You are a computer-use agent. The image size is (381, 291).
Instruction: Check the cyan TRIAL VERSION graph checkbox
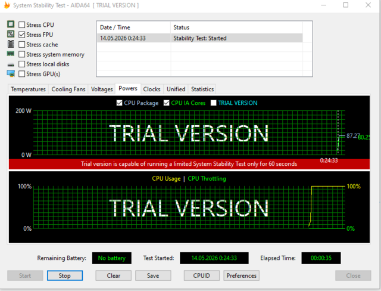(x=214, y=103)
